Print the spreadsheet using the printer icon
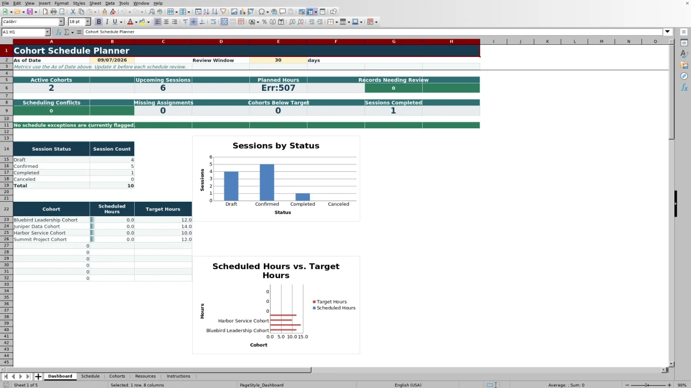 (x=54, y=11)
